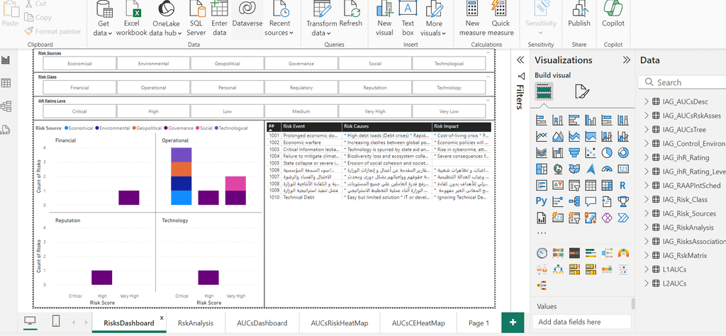Expand the L1AUCs table
Viewport: 726px width, 336px height.
[x=647, y=269]
